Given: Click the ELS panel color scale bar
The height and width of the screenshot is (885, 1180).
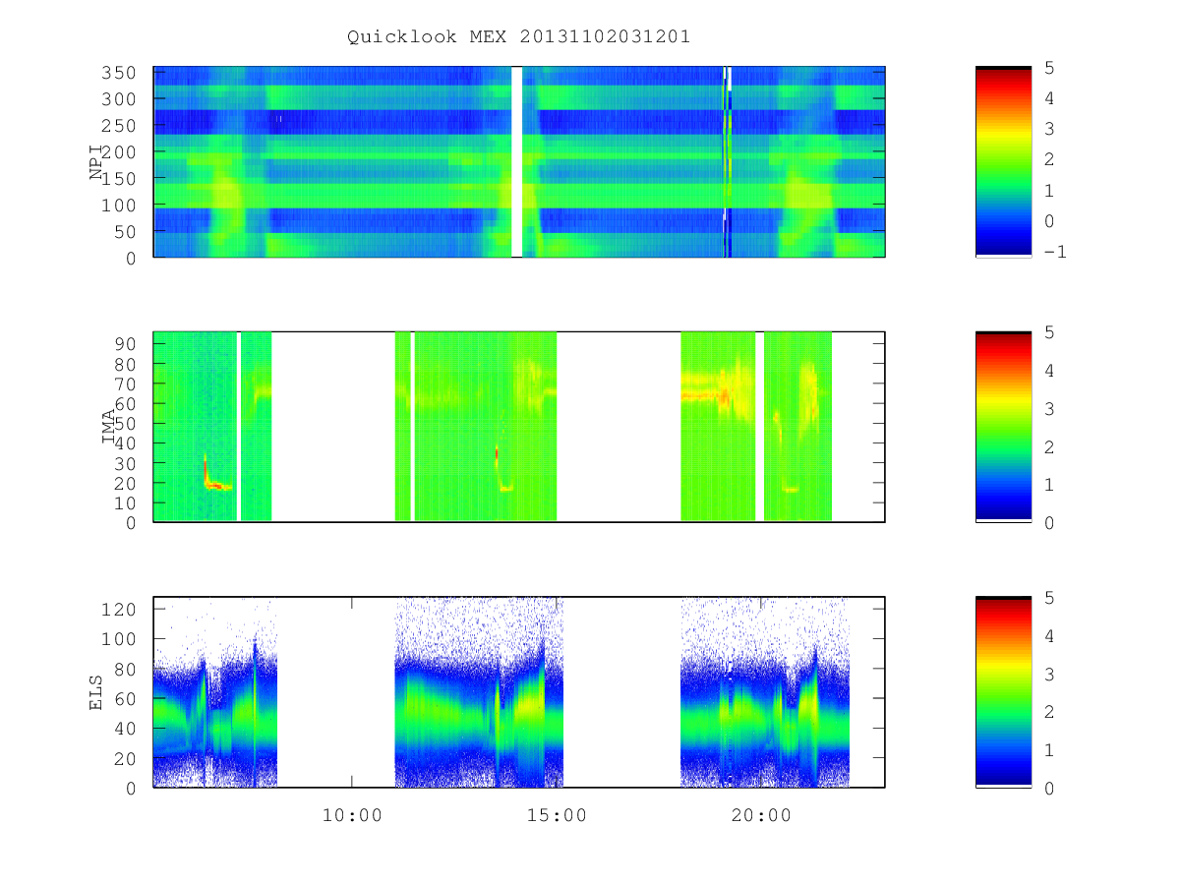Looking at the screenshot, I should click(x=1003, y=692).
